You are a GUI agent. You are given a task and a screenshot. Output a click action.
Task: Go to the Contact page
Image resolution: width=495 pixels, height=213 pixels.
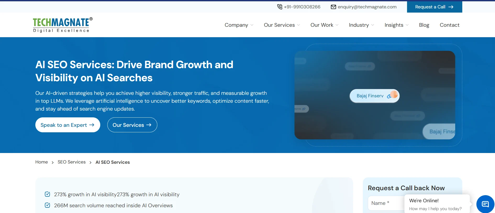(449, 25)
